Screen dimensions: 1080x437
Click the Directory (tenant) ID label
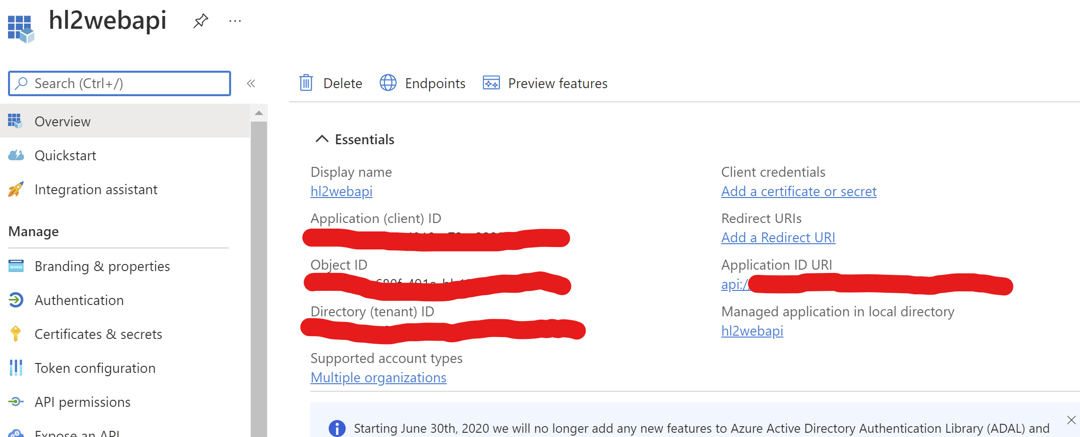[372, 312]
